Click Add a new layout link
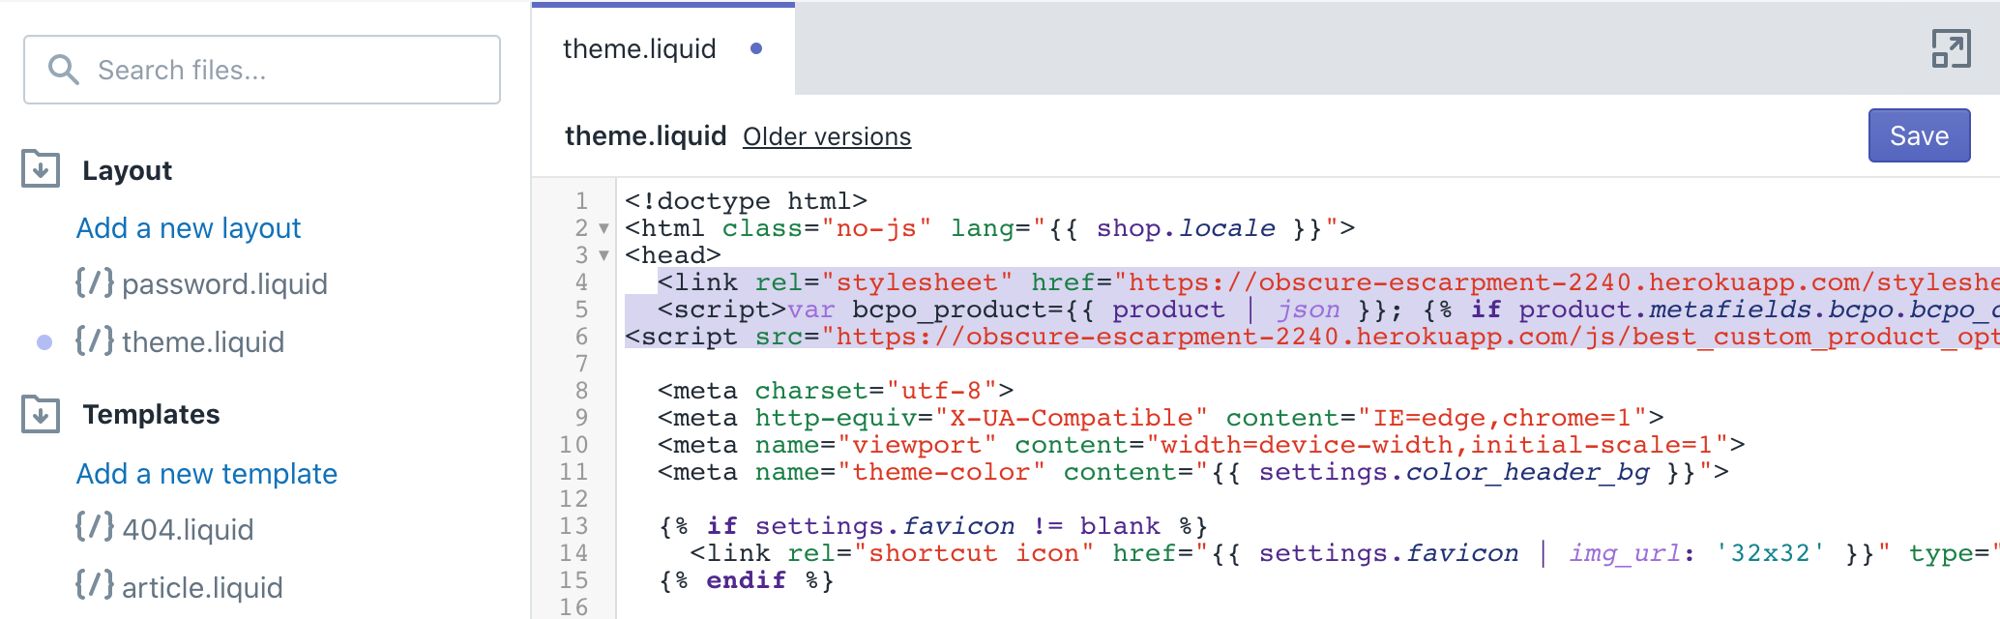The height and width of the screenshot is (619, 2000). coord(189,228)
